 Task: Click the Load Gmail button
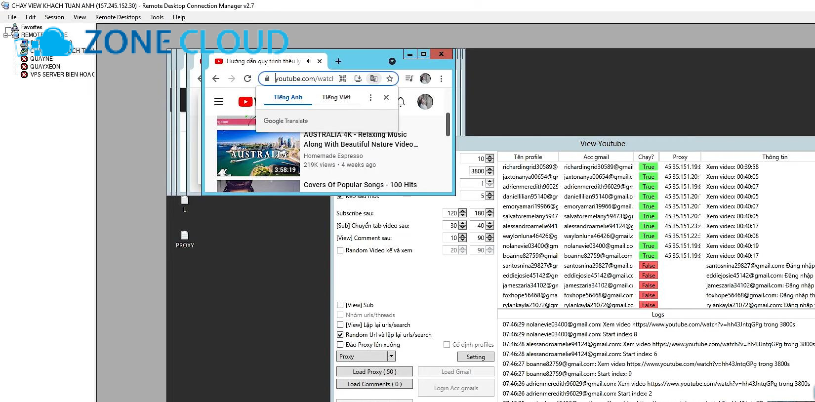[x=456, y=371]
